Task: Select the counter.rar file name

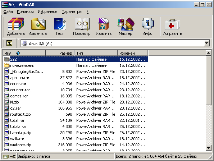Action: pyautogui.click(x=20, y=90)
